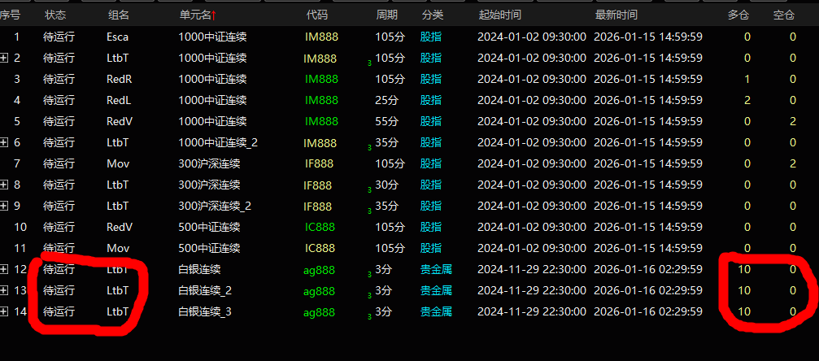Click the 代码 column header
The image size is (819, 361).
pos(317,15)
